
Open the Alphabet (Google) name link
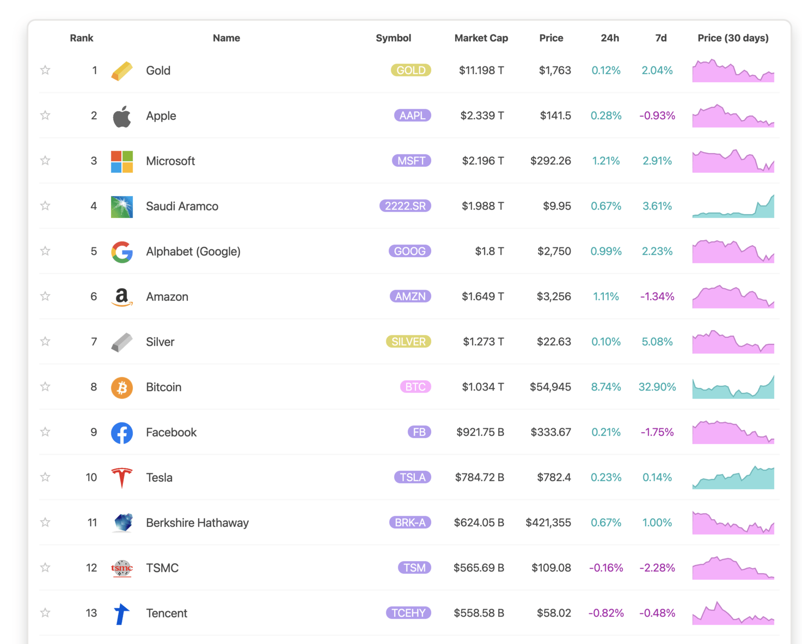tap(193, 252)
